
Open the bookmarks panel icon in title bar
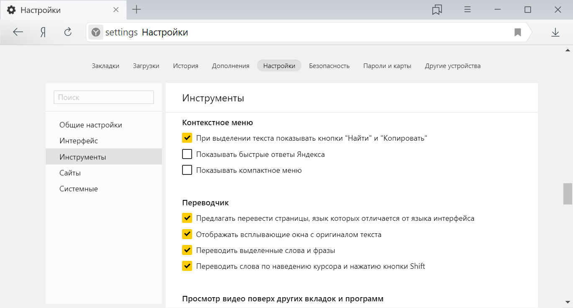(x=437, y=10)
